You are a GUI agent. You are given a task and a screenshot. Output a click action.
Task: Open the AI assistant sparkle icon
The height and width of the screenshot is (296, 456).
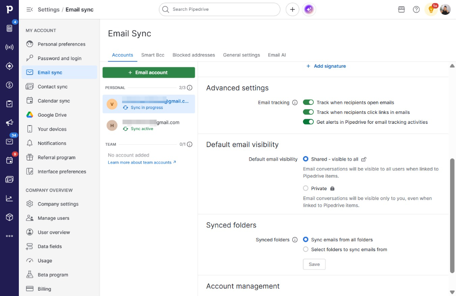click(309, 9)
